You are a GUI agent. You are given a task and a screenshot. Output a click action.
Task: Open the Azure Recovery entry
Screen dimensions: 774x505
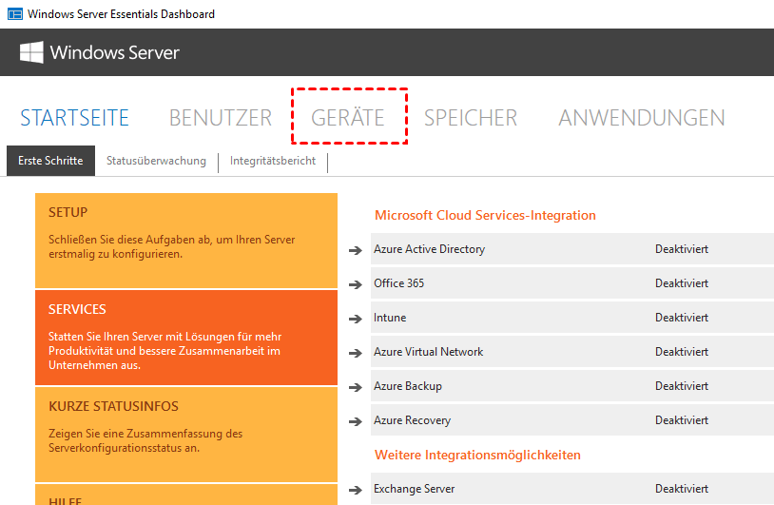572,420
